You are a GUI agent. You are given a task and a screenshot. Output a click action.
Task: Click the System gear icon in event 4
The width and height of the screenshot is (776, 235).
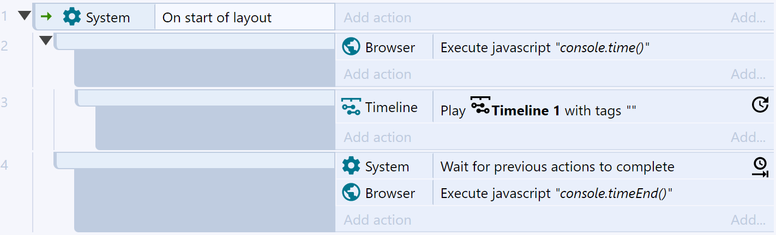[x=351, y=166]
